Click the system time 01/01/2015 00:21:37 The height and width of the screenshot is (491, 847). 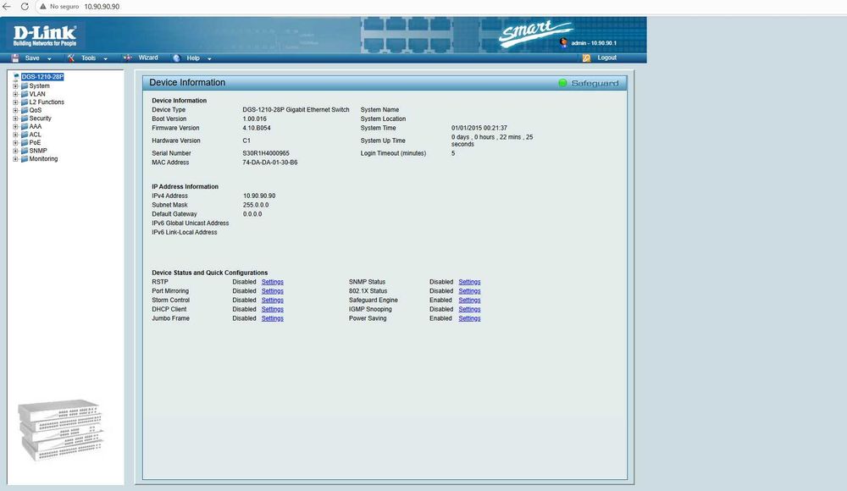tap(479, 128)
